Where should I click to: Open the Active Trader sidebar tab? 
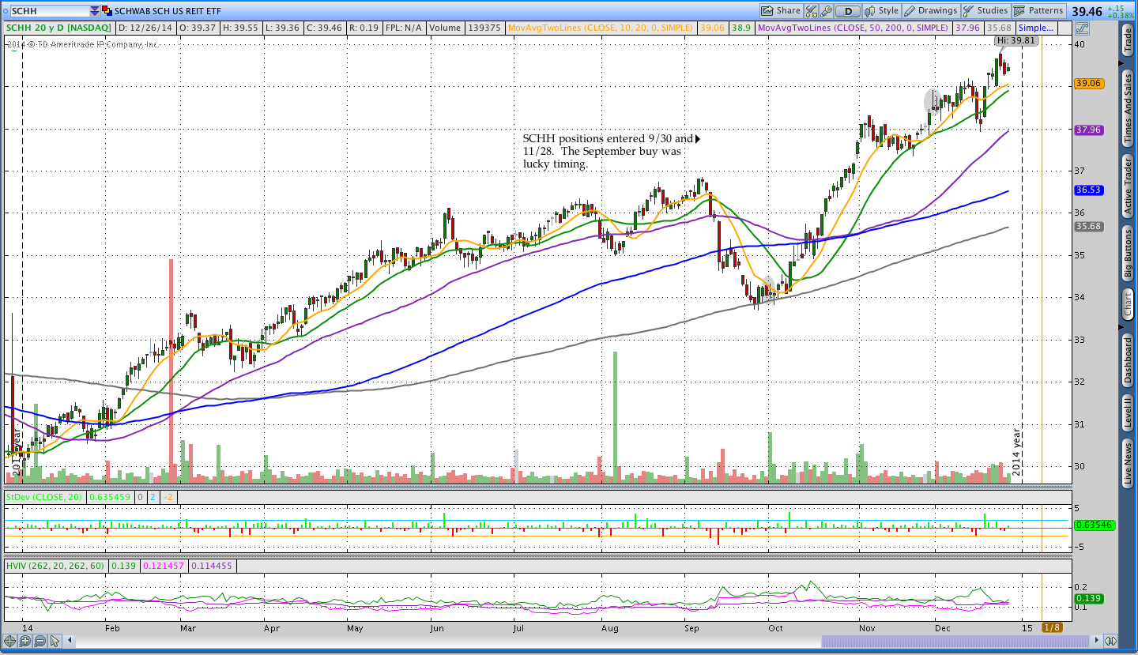coord(1128,186)
